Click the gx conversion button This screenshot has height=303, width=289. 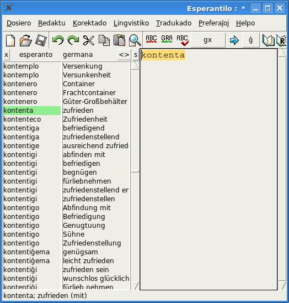tap(208, 40)
